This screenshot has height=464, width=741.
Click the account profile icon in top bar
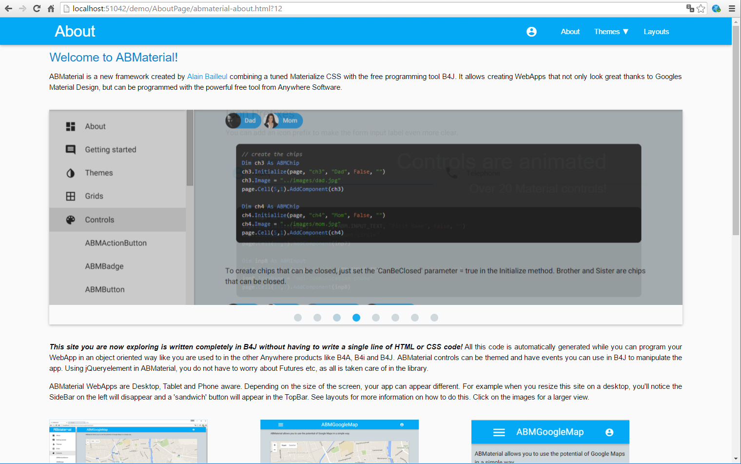pyautogui.click(x=531, y=32)
